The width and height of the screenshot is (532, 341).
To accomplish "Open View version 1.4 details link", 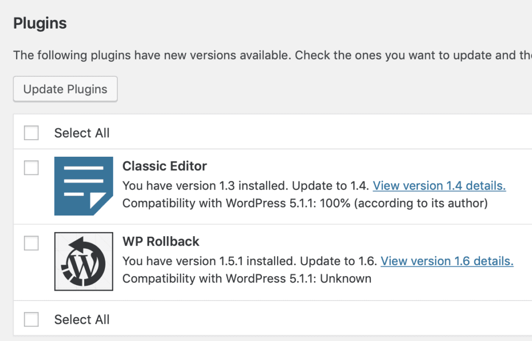I will 440,186.
